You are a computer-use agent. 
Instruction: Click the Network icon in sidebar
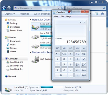pos(6,76)
